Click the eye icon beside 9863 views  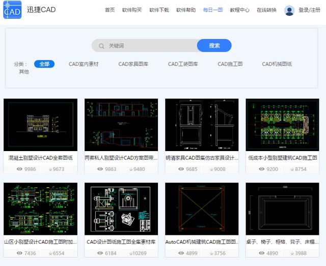point(100,169)
